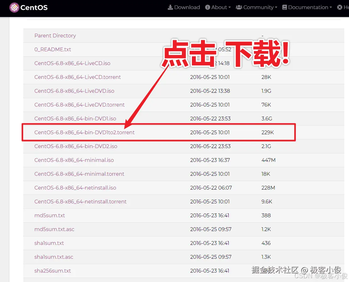Click the date 2016-05-25 10:01 of DVD1to2.torrent
This screenshot has width=349, height=282.
(x=210, y=132)
